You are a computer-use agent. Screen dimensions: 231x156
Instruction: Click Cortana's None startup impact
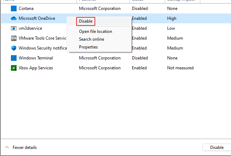pos(172,8)
